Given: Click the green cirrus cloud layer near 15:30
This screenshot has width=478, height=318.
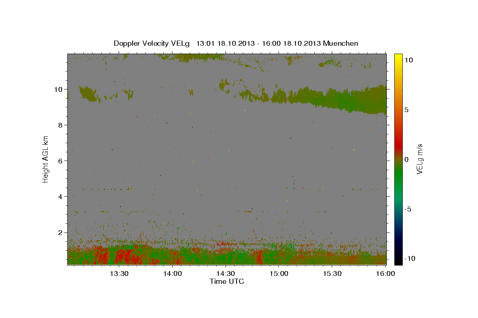Looking at the screenshot, I should tap(333, 99).
